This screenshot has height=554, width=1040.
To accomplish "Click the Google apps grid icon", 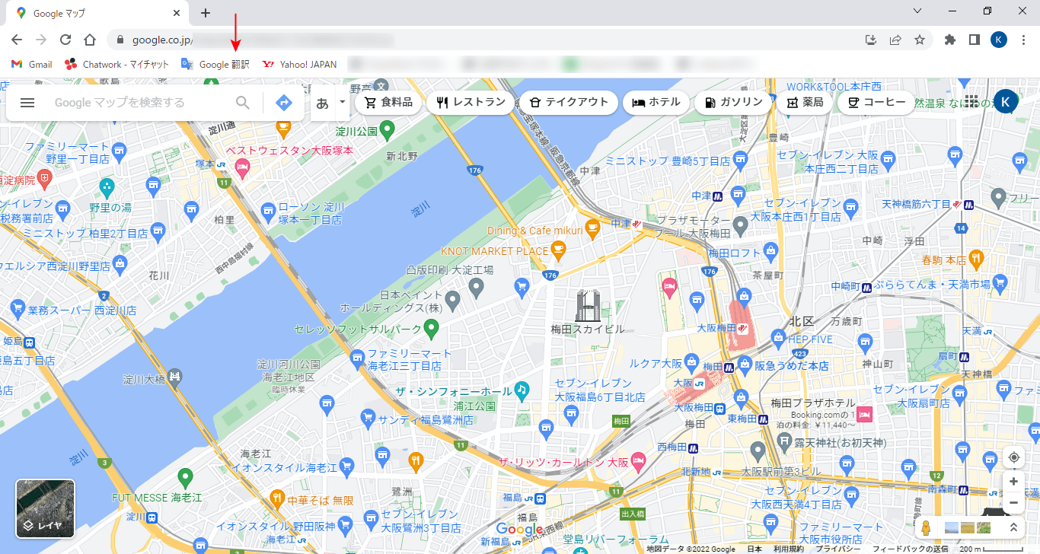I will point(971,102).
